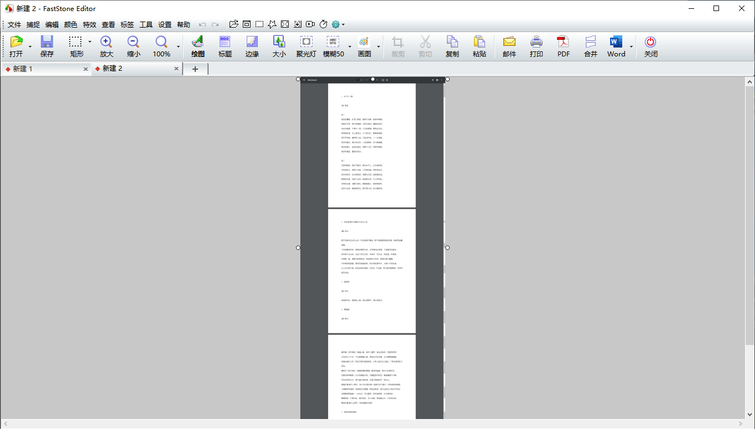Viewport: 755px width, 429px height.
Task: Click the horizontal scrollbar left arrow
Action: 5,423
